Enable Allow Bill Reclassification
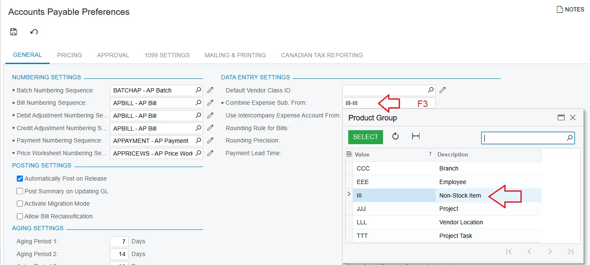The height and width of the screenshot is (265, 590). point(20,216)
